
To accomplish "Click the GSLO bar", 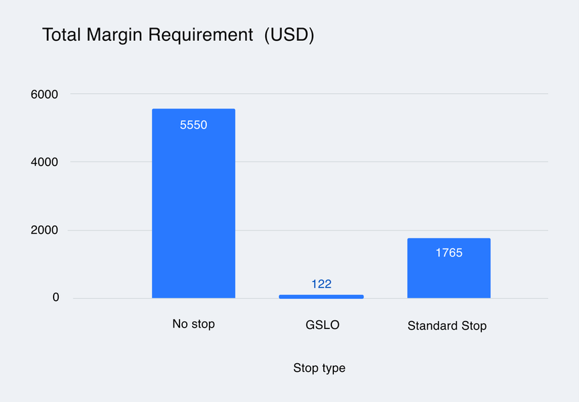I will (x=321, y=296).
